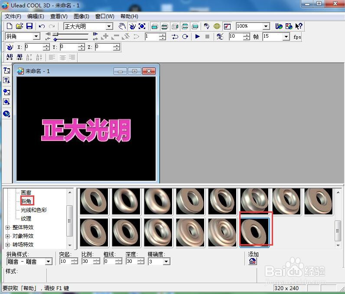This screenshot has width=345, height=294.
Task: Open the View menu 查看(V)
Action: point(59,16)
